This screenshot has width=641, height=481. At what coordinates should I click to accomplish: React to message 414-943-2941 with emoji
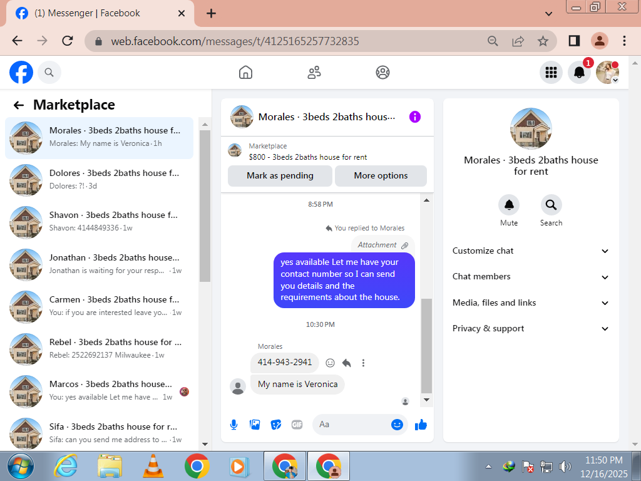tap(331, 363)
